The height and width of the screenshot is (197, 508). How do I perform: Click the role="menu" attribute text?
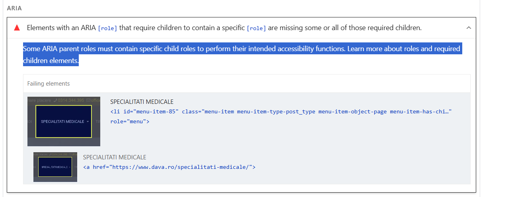click(130, 121)
